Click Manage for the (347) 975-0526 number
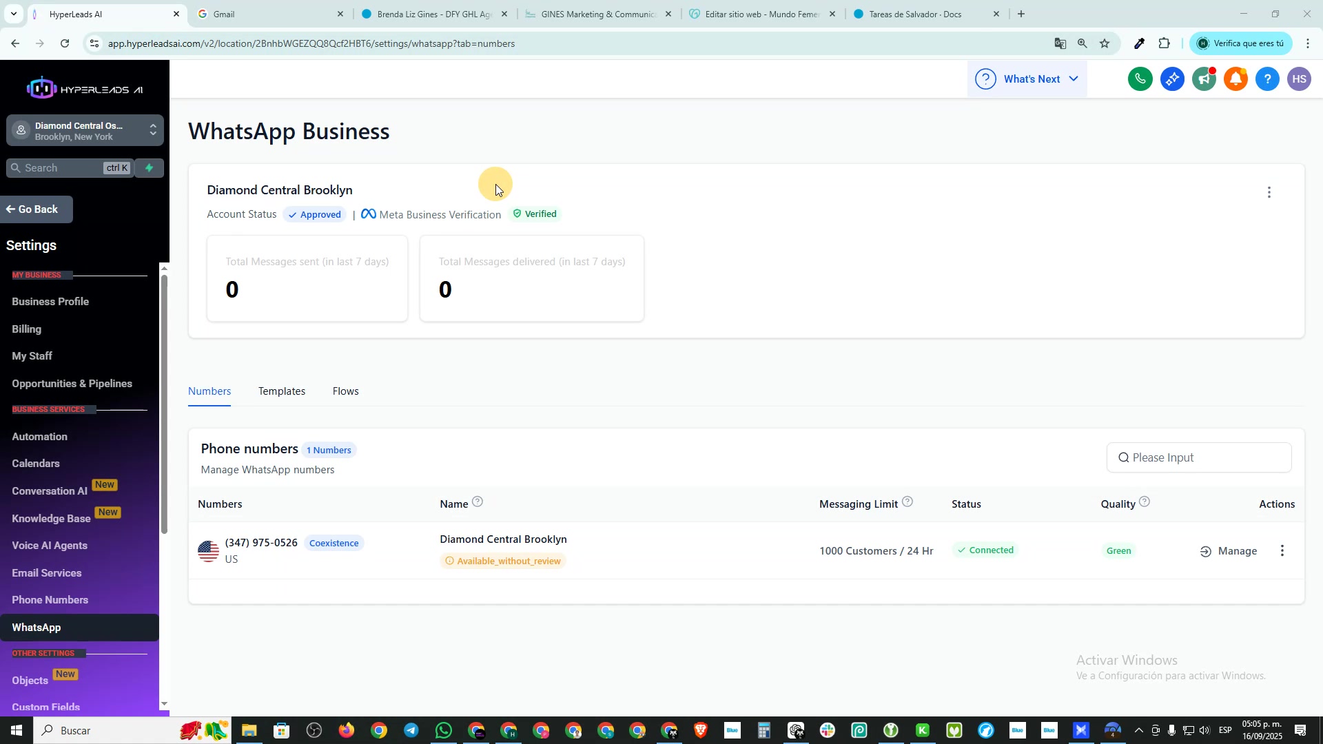1323x744 pixels. pyautogui.click(x=1229, y=551)
